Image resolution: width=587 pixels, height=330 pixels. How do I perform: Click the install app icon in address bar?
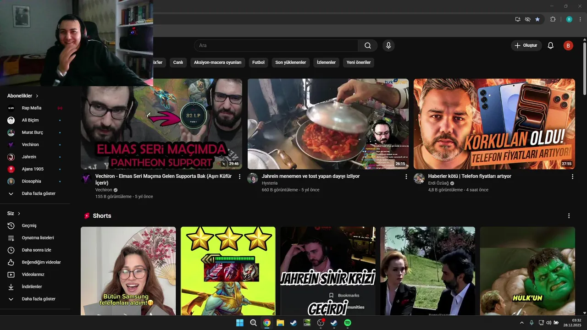518,19
